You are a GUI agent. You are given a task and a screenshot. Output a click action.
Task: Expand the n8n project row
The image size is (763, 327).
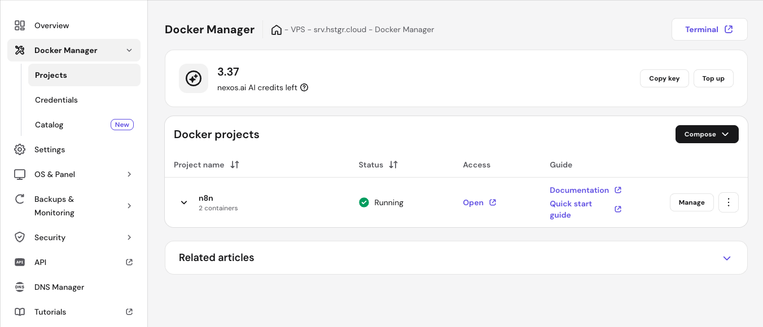pyautogui.click(x=183, y=202)
